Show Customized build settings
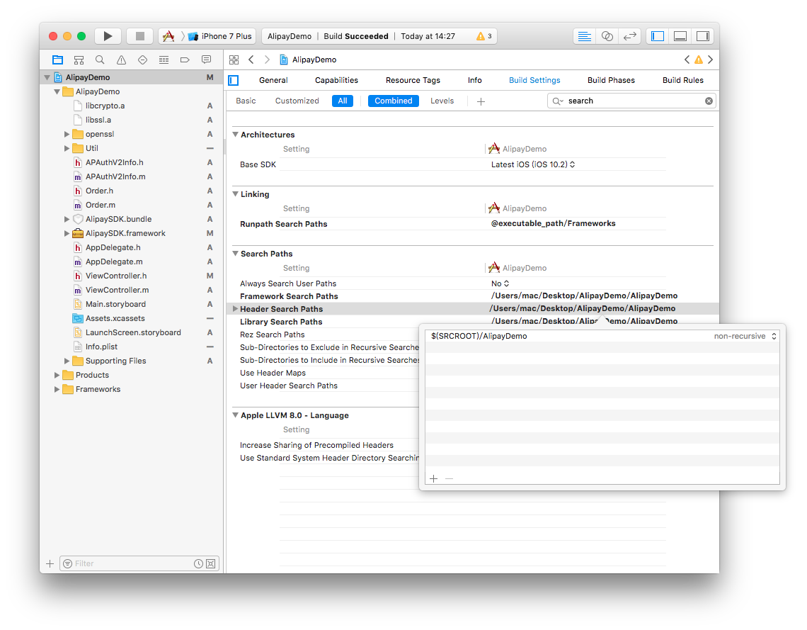 [297, 101]
